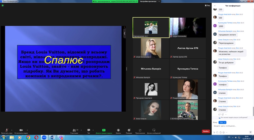This screenshot has height=140, width=254.
Task: Click sender name Міткова Валерія at 18:23
Action: [x=225, y=89]
